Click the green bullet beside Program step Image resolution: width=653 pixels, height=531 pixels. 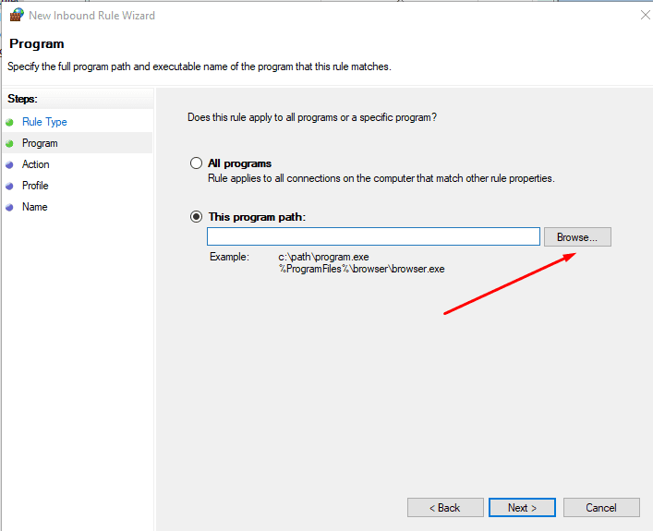click(x=9, y=143)
